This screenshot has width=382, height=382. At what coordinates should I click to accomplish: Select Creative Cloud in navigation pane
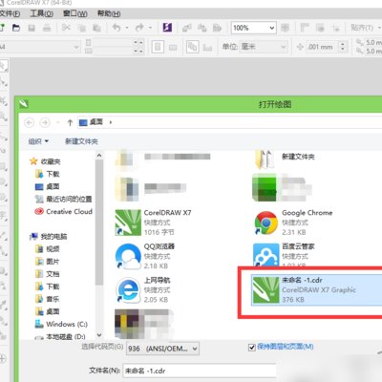coord(69,212)
